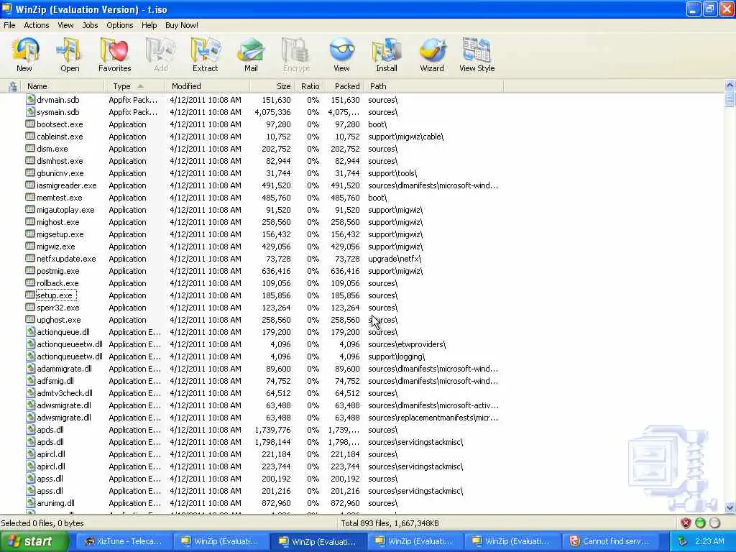
Task: Click the Extract toolbar icon
Action: point(205,55)
